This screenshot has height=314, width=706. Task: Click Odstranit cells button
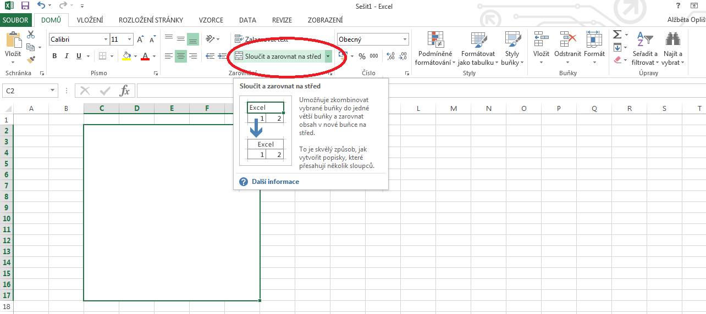pos(567,48)
